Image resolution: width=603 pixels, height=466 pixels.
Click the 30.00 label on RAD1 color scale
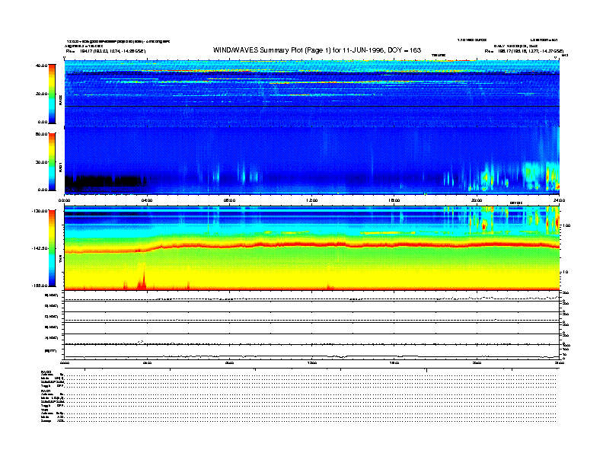[x=41, y=162]
